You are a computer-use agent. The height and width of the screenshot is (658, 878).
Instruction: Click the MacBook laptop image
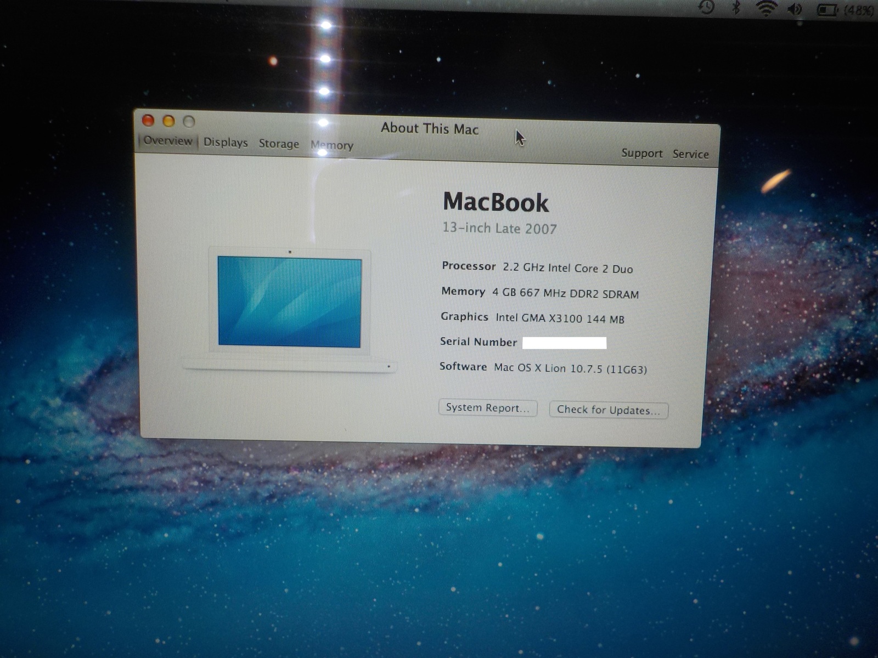289,310
